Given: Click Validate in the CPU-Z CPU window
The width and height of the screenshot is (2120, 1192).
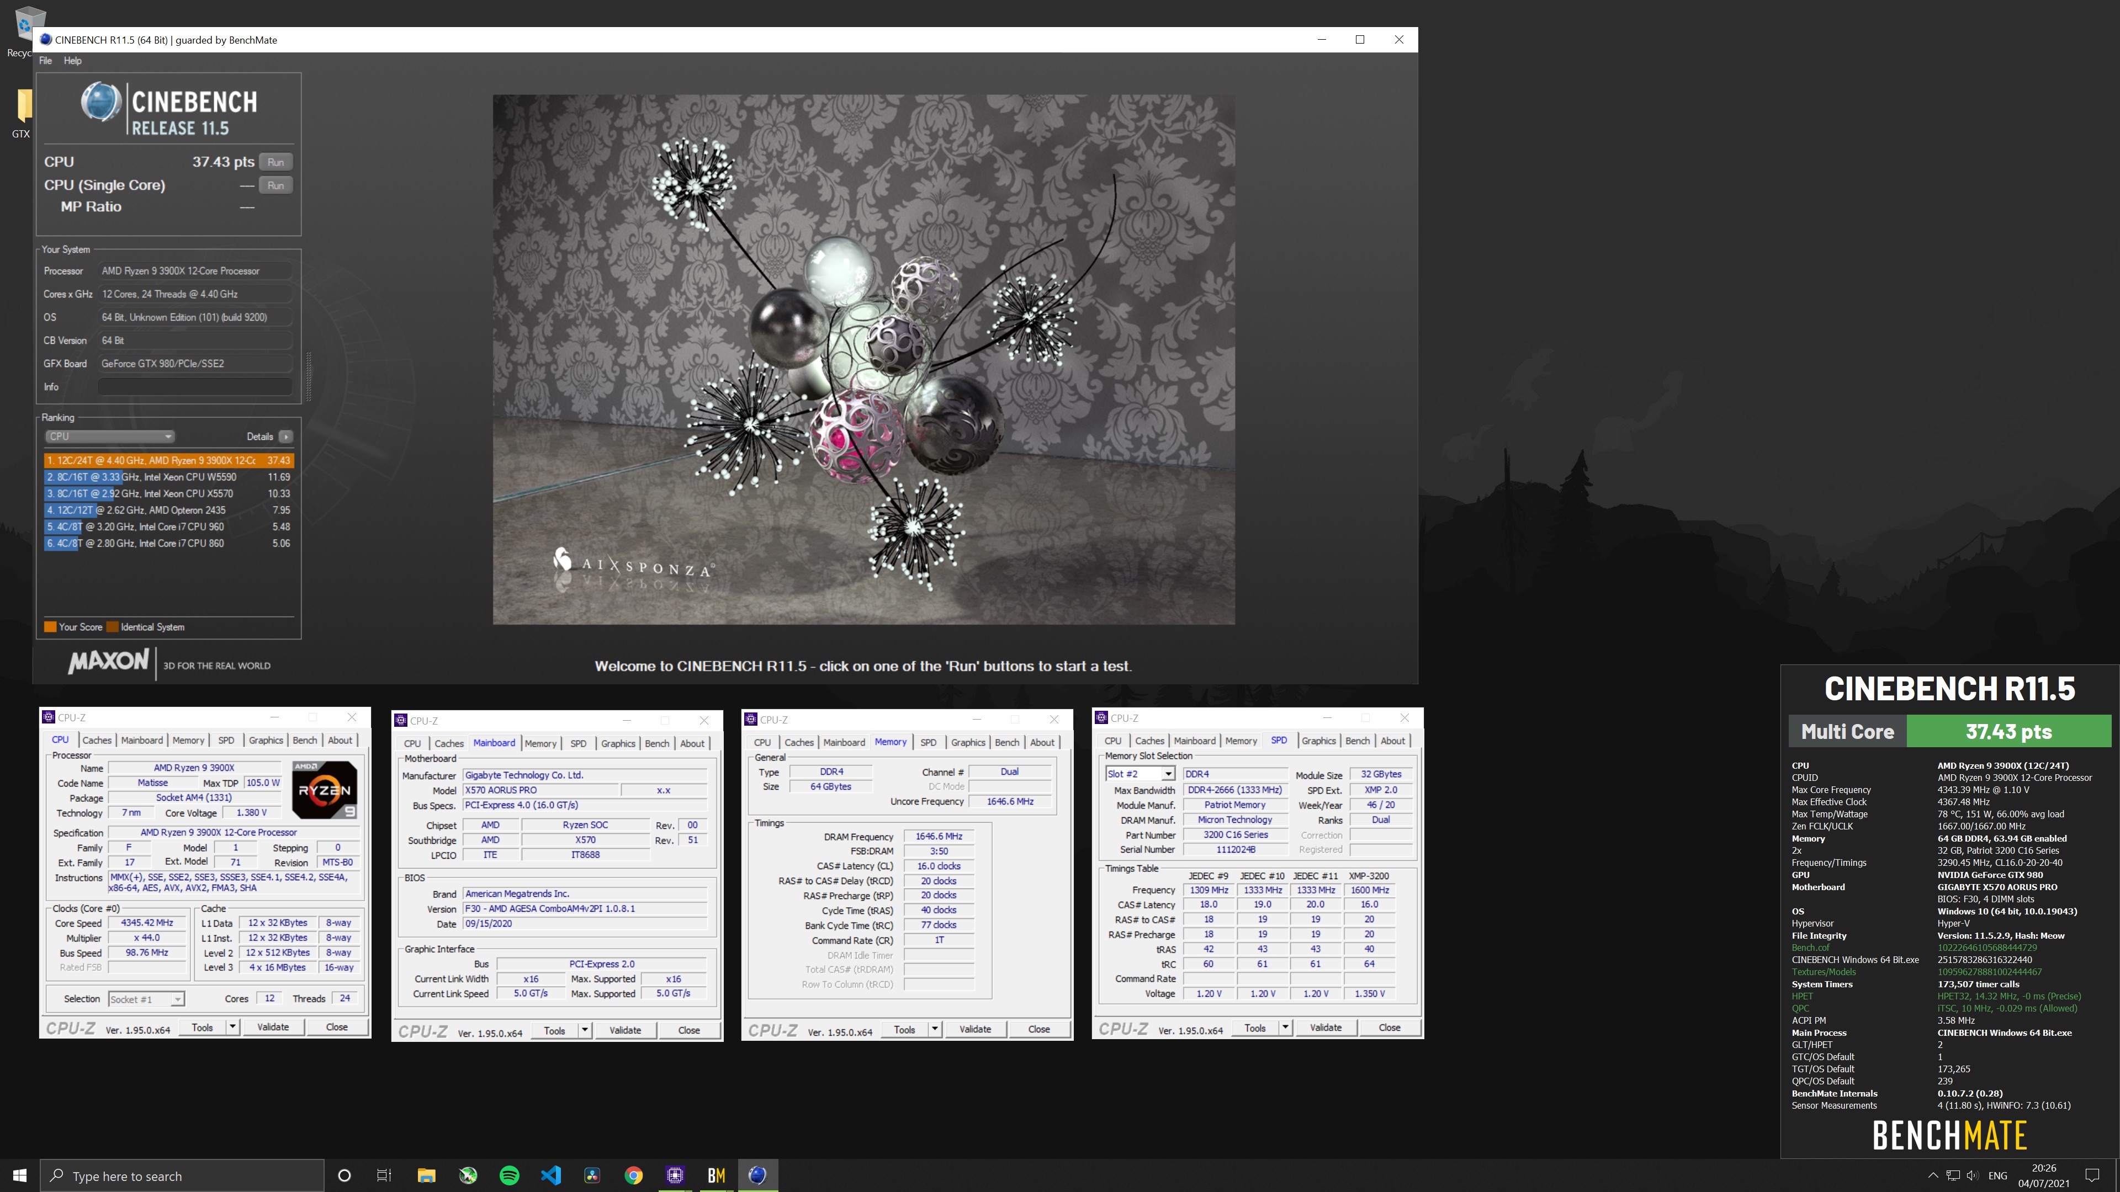Looking at the screenshot, I should tap(273, 1026).
